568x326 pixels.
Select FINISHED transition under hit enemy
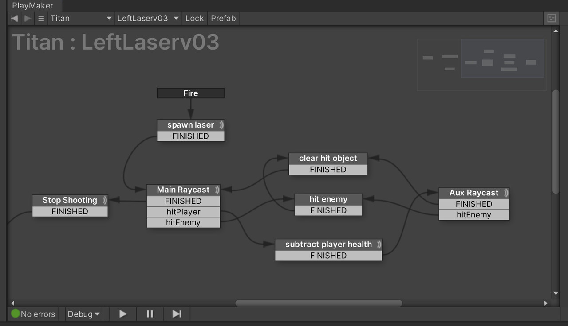[328, 210]
